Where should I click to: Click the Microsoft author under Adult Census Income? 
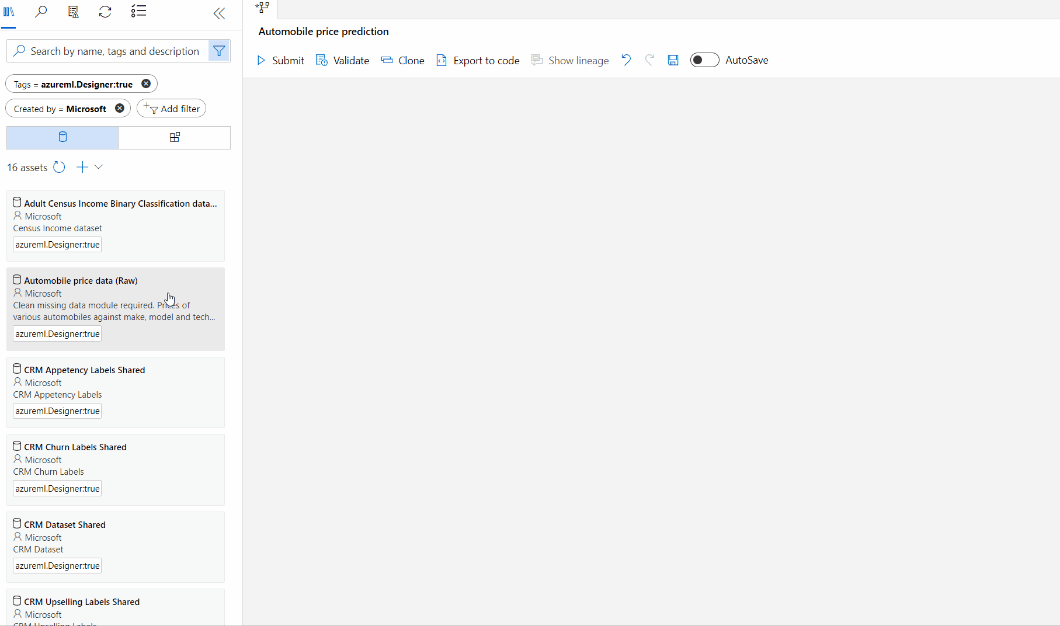click(x=43, y=217)
